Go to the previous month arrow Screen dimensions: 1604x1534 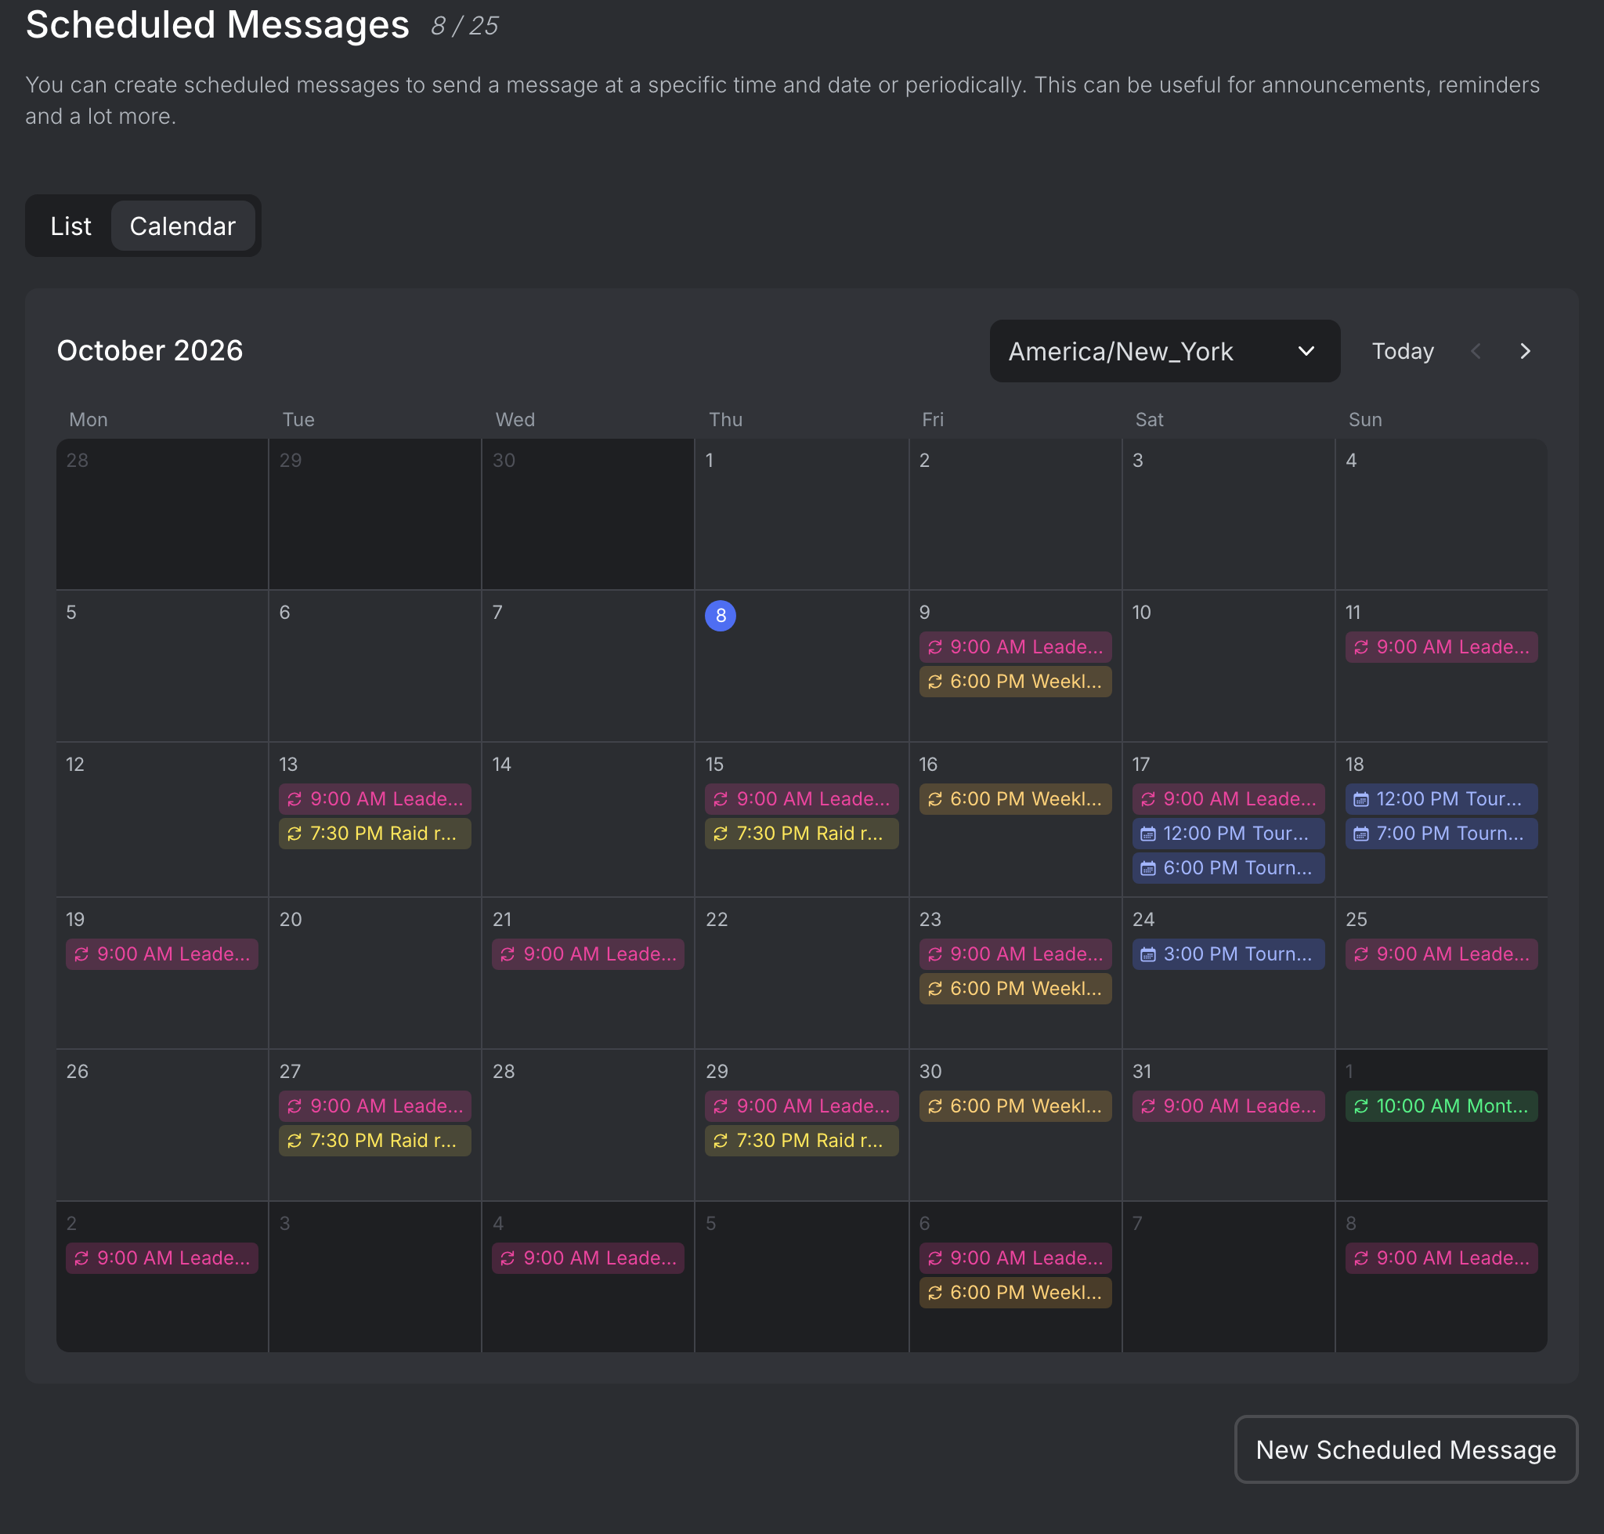coord(1476,351)
